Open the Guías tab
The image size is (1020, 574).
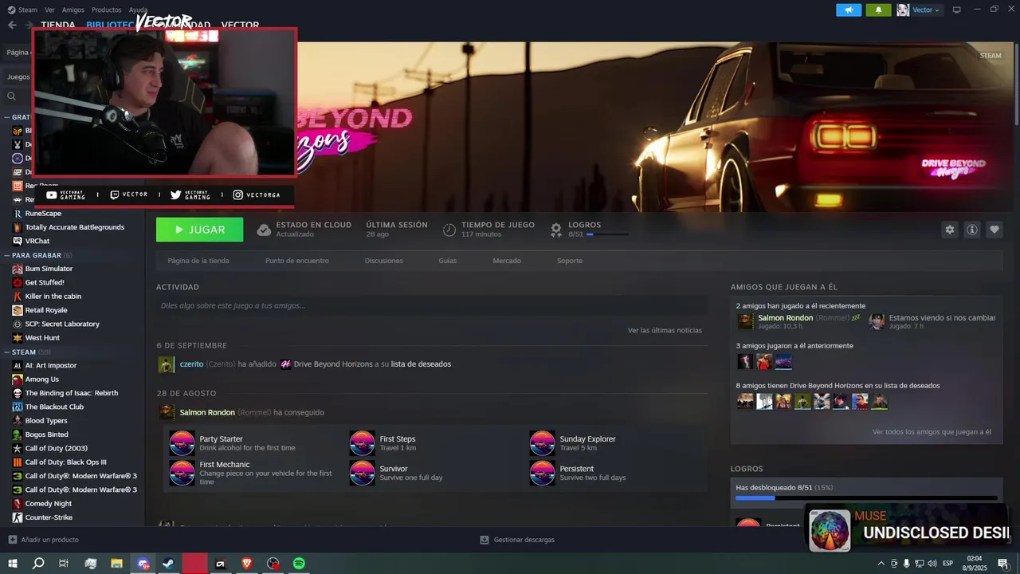click(x=448, y=261)
